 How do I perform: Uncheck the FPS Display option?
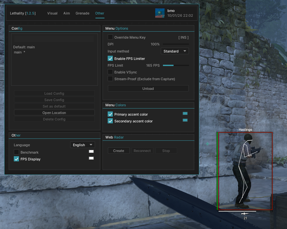pyautogui.click(x=16, y=159)
